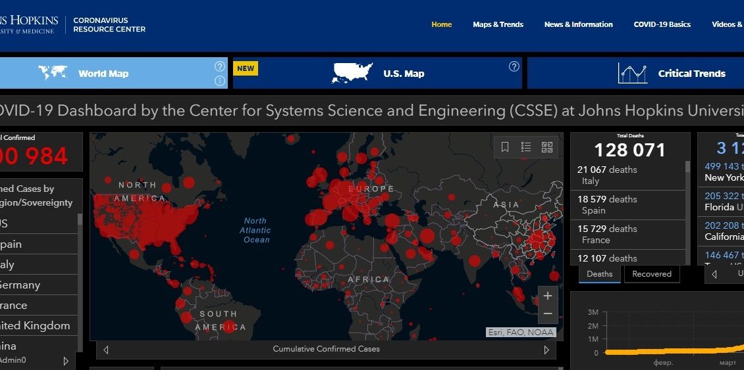Click the North Atlantic Ocean map label
The image size is (744, 370).
tap(256, 230)
